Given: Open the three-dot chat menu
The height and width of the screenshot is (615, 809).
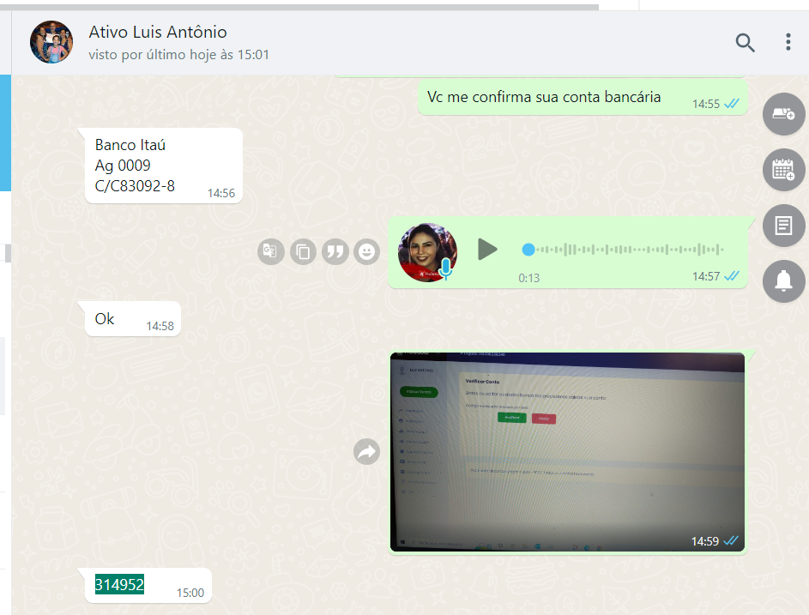Looking at the screenshot, I should (x=788, y=42).
